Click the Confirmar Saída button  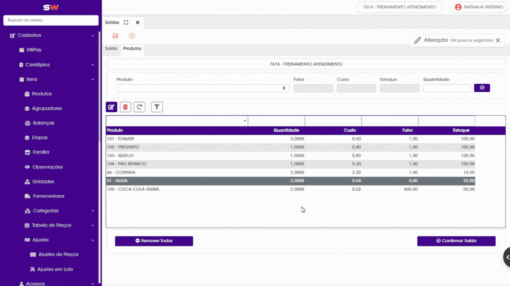(456, 241)
